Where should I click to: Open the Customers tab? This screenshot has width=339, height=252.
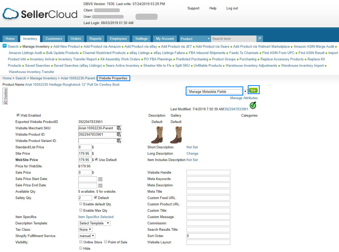coord(54,39)
